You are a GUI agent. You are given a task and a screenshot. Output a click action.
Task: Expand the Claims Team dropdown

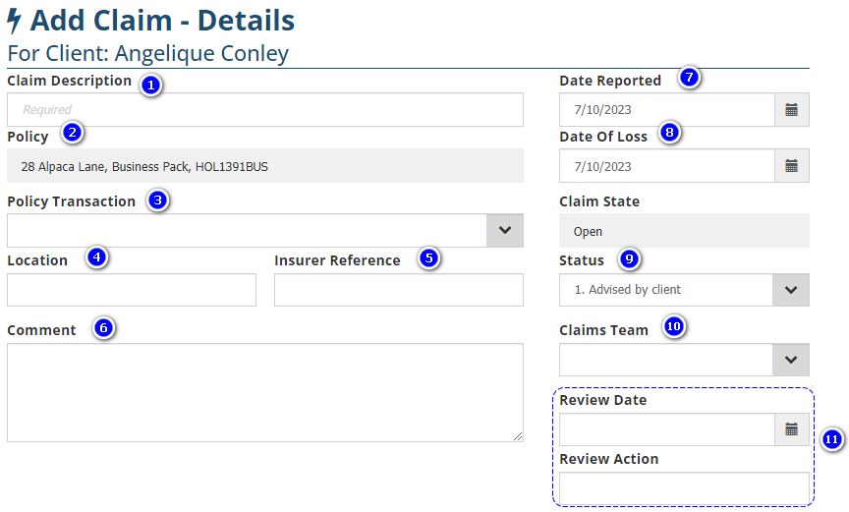coord(791,360)
